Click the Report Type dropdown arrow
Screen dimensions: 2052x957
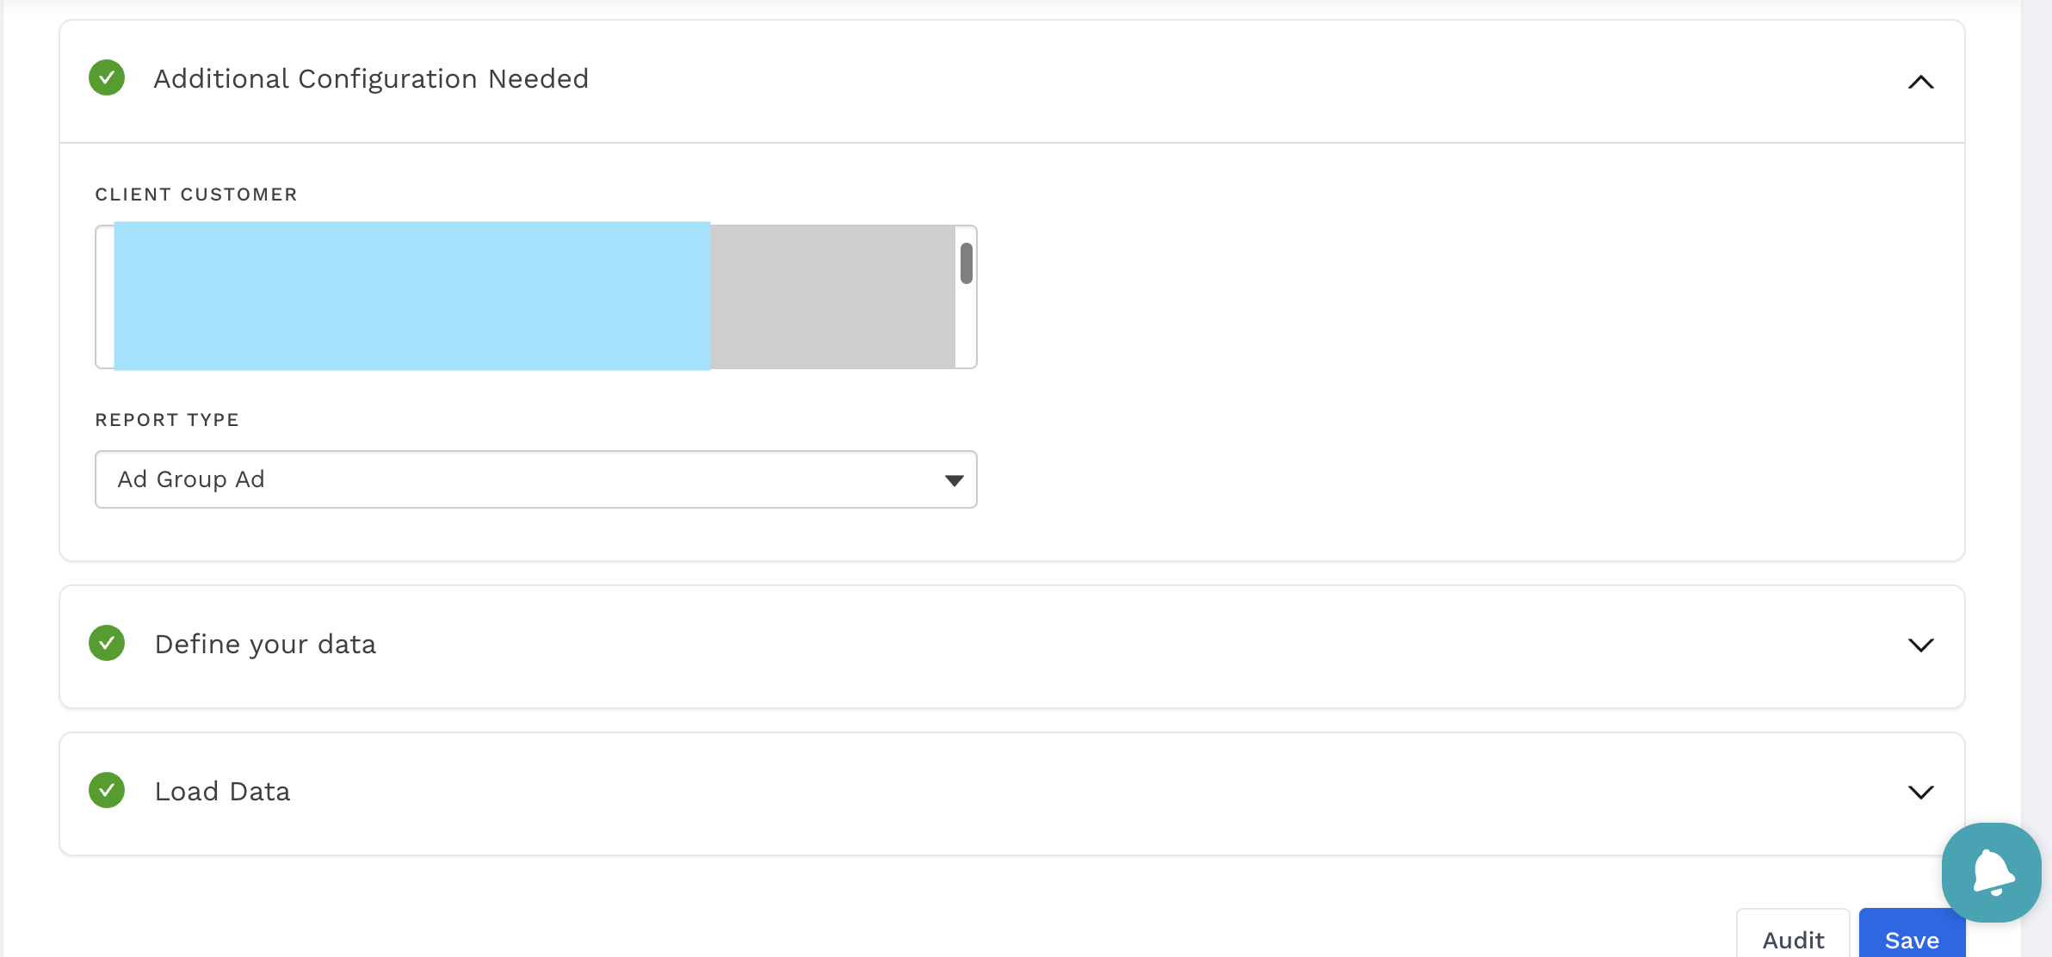(953, 480)
